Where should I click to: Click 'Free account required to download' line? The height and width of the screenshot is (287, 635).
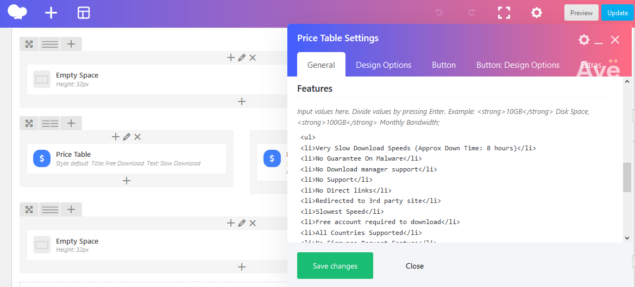(x=380, y=222)
